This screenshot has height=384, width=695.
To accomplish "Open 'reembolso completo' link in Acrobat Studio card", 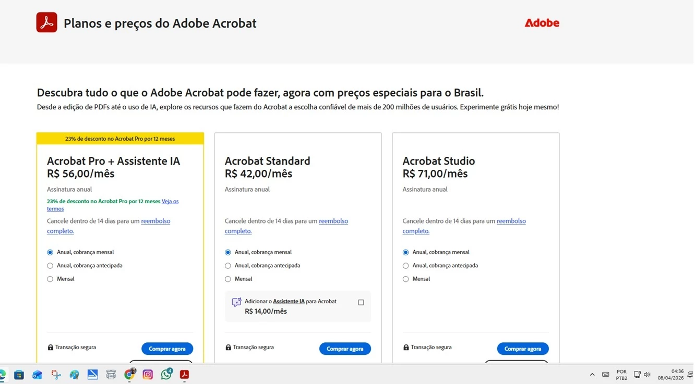I will pos(511,221).
